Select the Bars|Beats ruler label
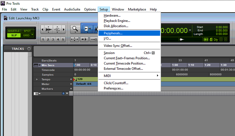Image resolution: width=235 pixels, height=136 pixels. (49, 60)
